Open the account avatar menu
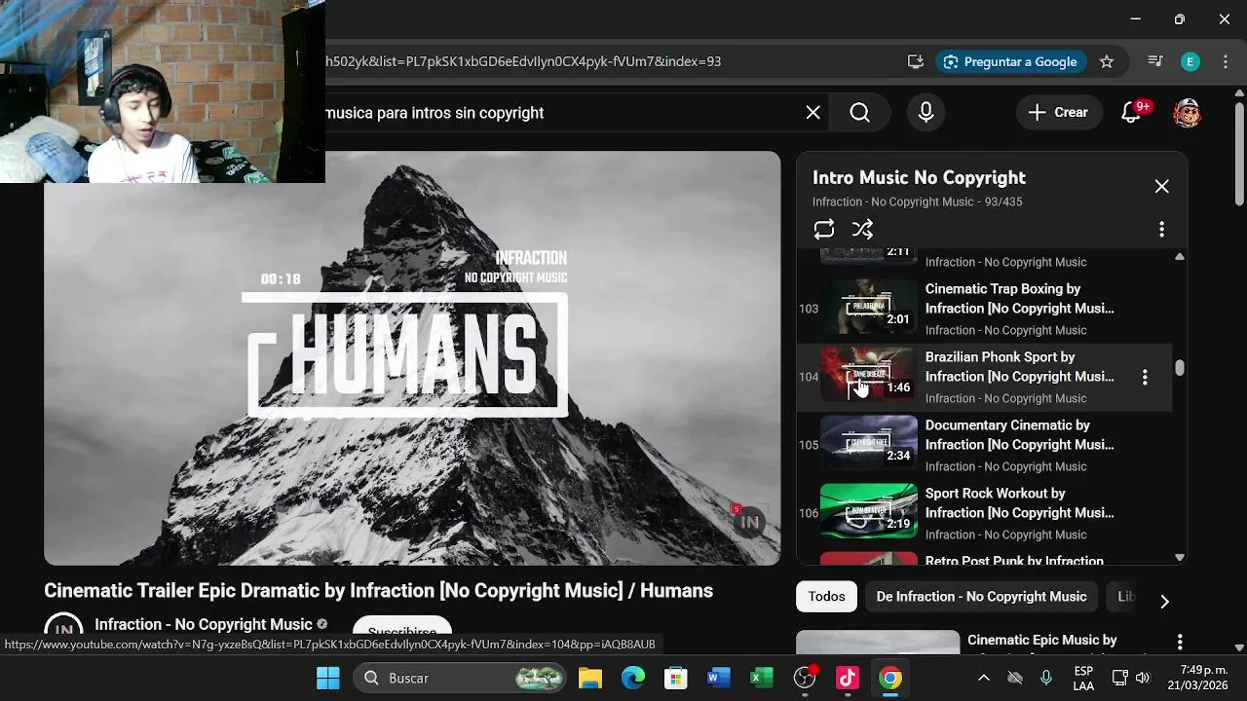 (1187, 113)
